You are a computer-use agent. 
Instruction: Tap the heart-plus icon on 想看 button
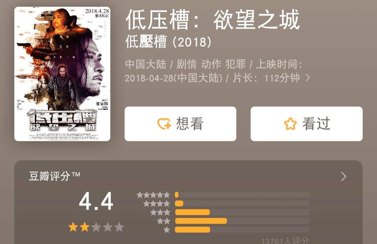164,124
